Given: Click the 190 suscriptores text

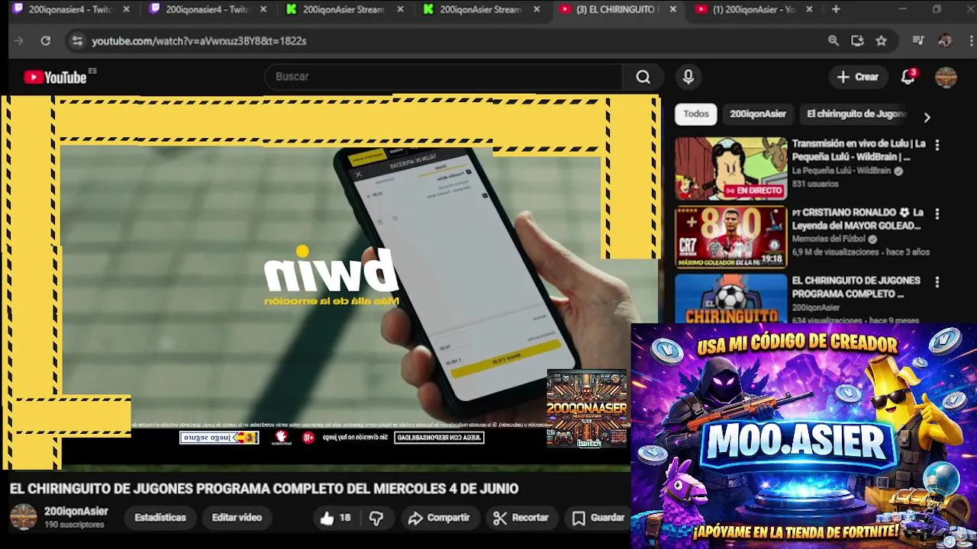Looking at the screenshot, I should [x=74, y=525].
